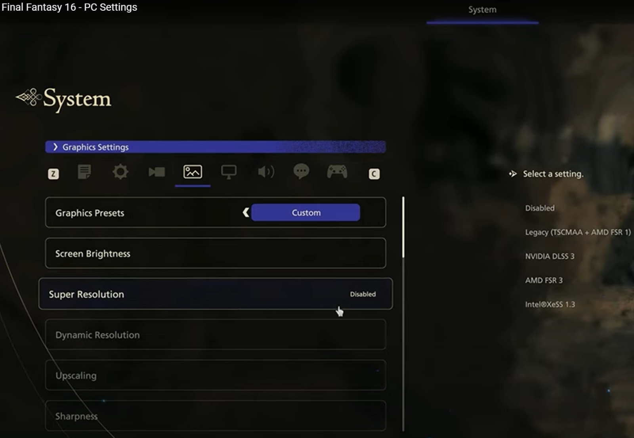Screen dimensions: 634x438
Task: Choose NVIDIA DLSS 3 option
Action: (550, 256)
